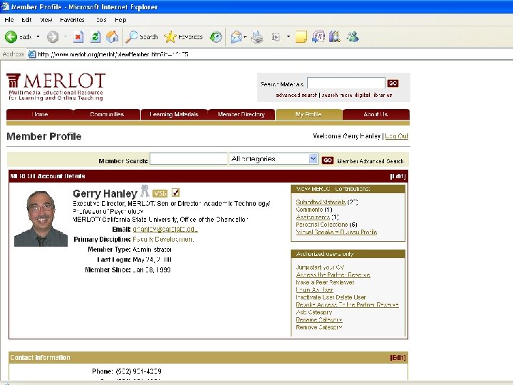The image size is (513, 385).
Task: Click the MERLOT logo
Action: (x=56, y=87)
